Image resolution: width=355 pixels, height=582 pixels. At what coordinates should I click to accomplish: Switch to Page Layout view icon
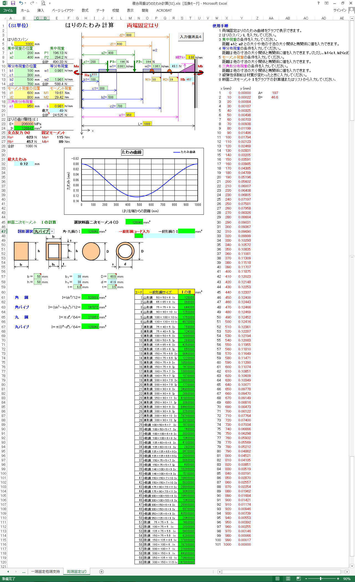(288, 579)
